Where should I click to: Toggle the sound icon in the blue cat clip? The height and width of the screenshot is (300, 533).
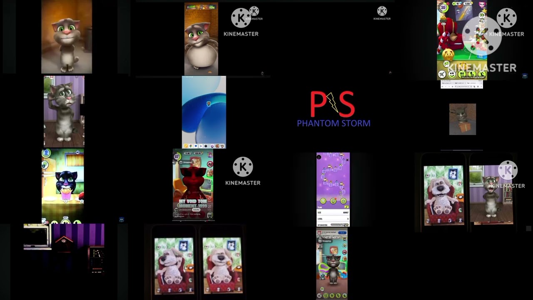(x=78, y=152)
